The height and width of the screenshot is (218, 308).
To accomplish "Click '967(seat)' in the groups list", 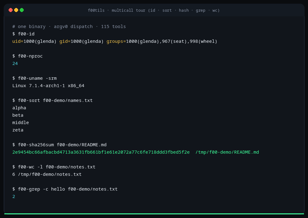I will (174, 42).
